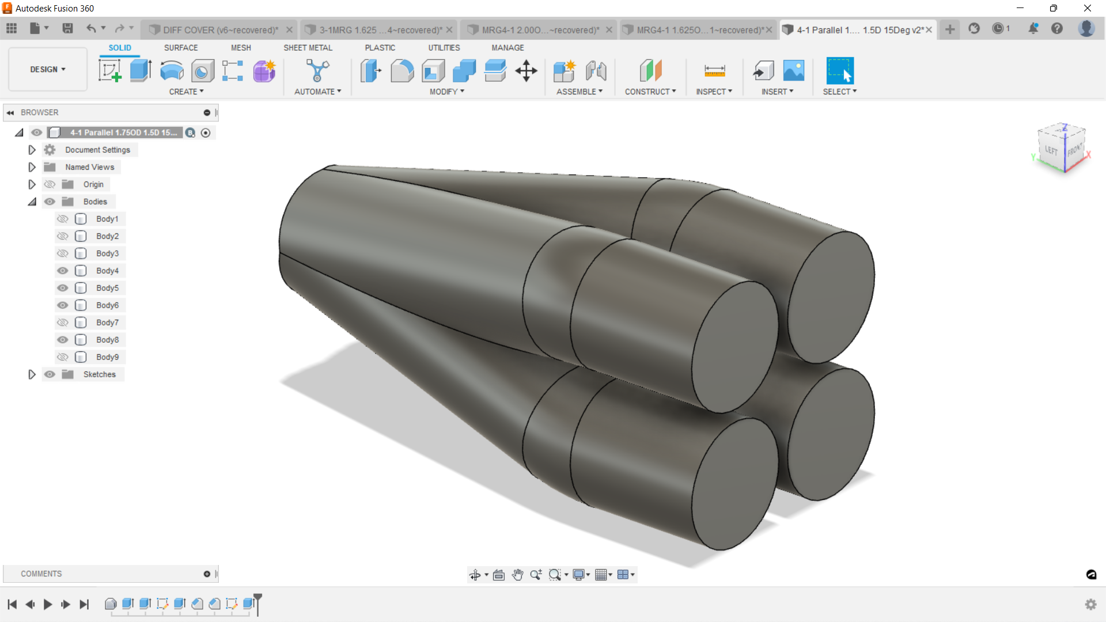This screenshot has width=1106, height=622.
Task: Show the hidden Body1
Action: (x=63, y=219)
